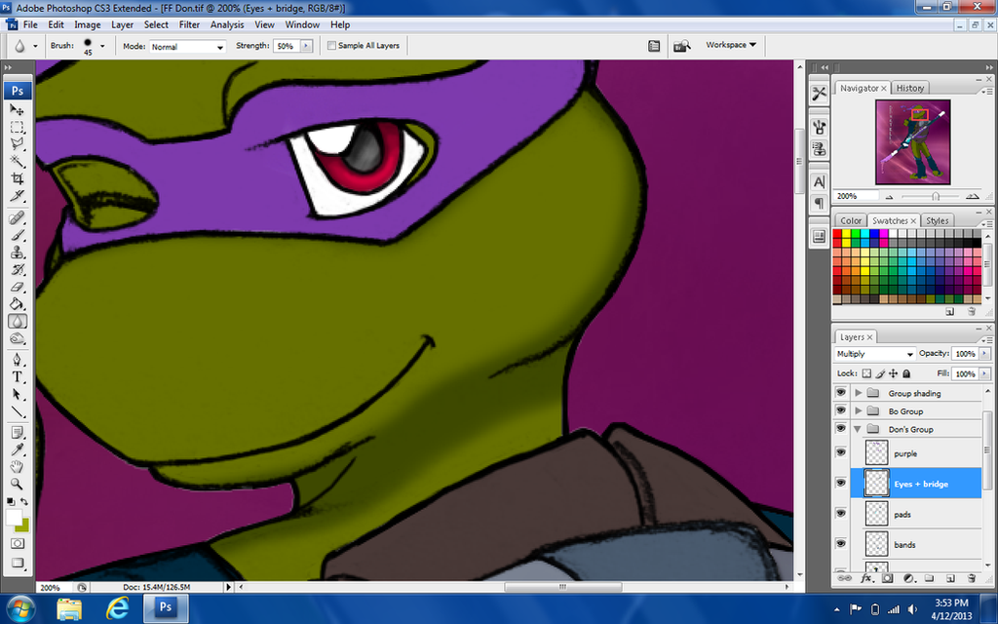
Task: Select the History Brush tool
Action: pos(18,270)
